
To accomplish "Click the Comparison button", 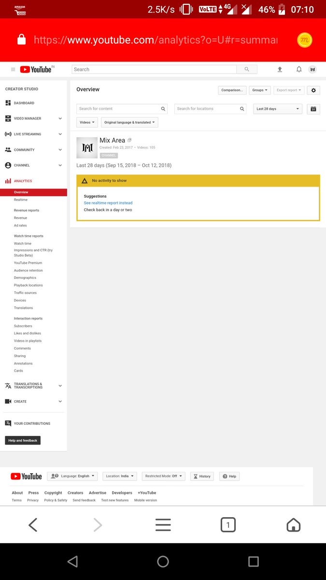I will point(232,90).
